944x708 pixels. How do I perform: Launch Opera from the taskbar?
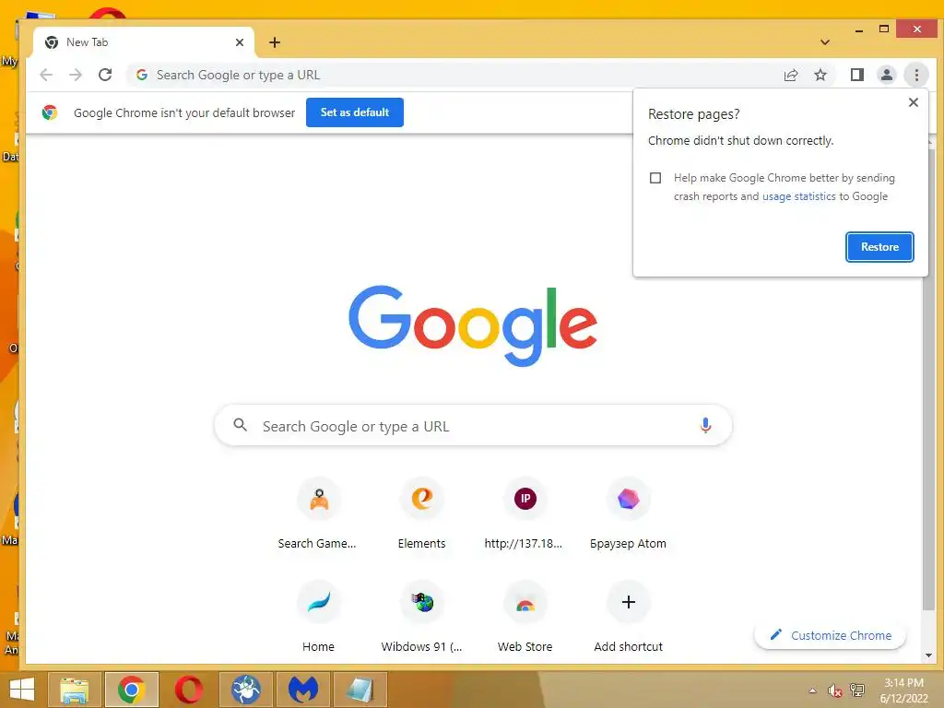188,690
